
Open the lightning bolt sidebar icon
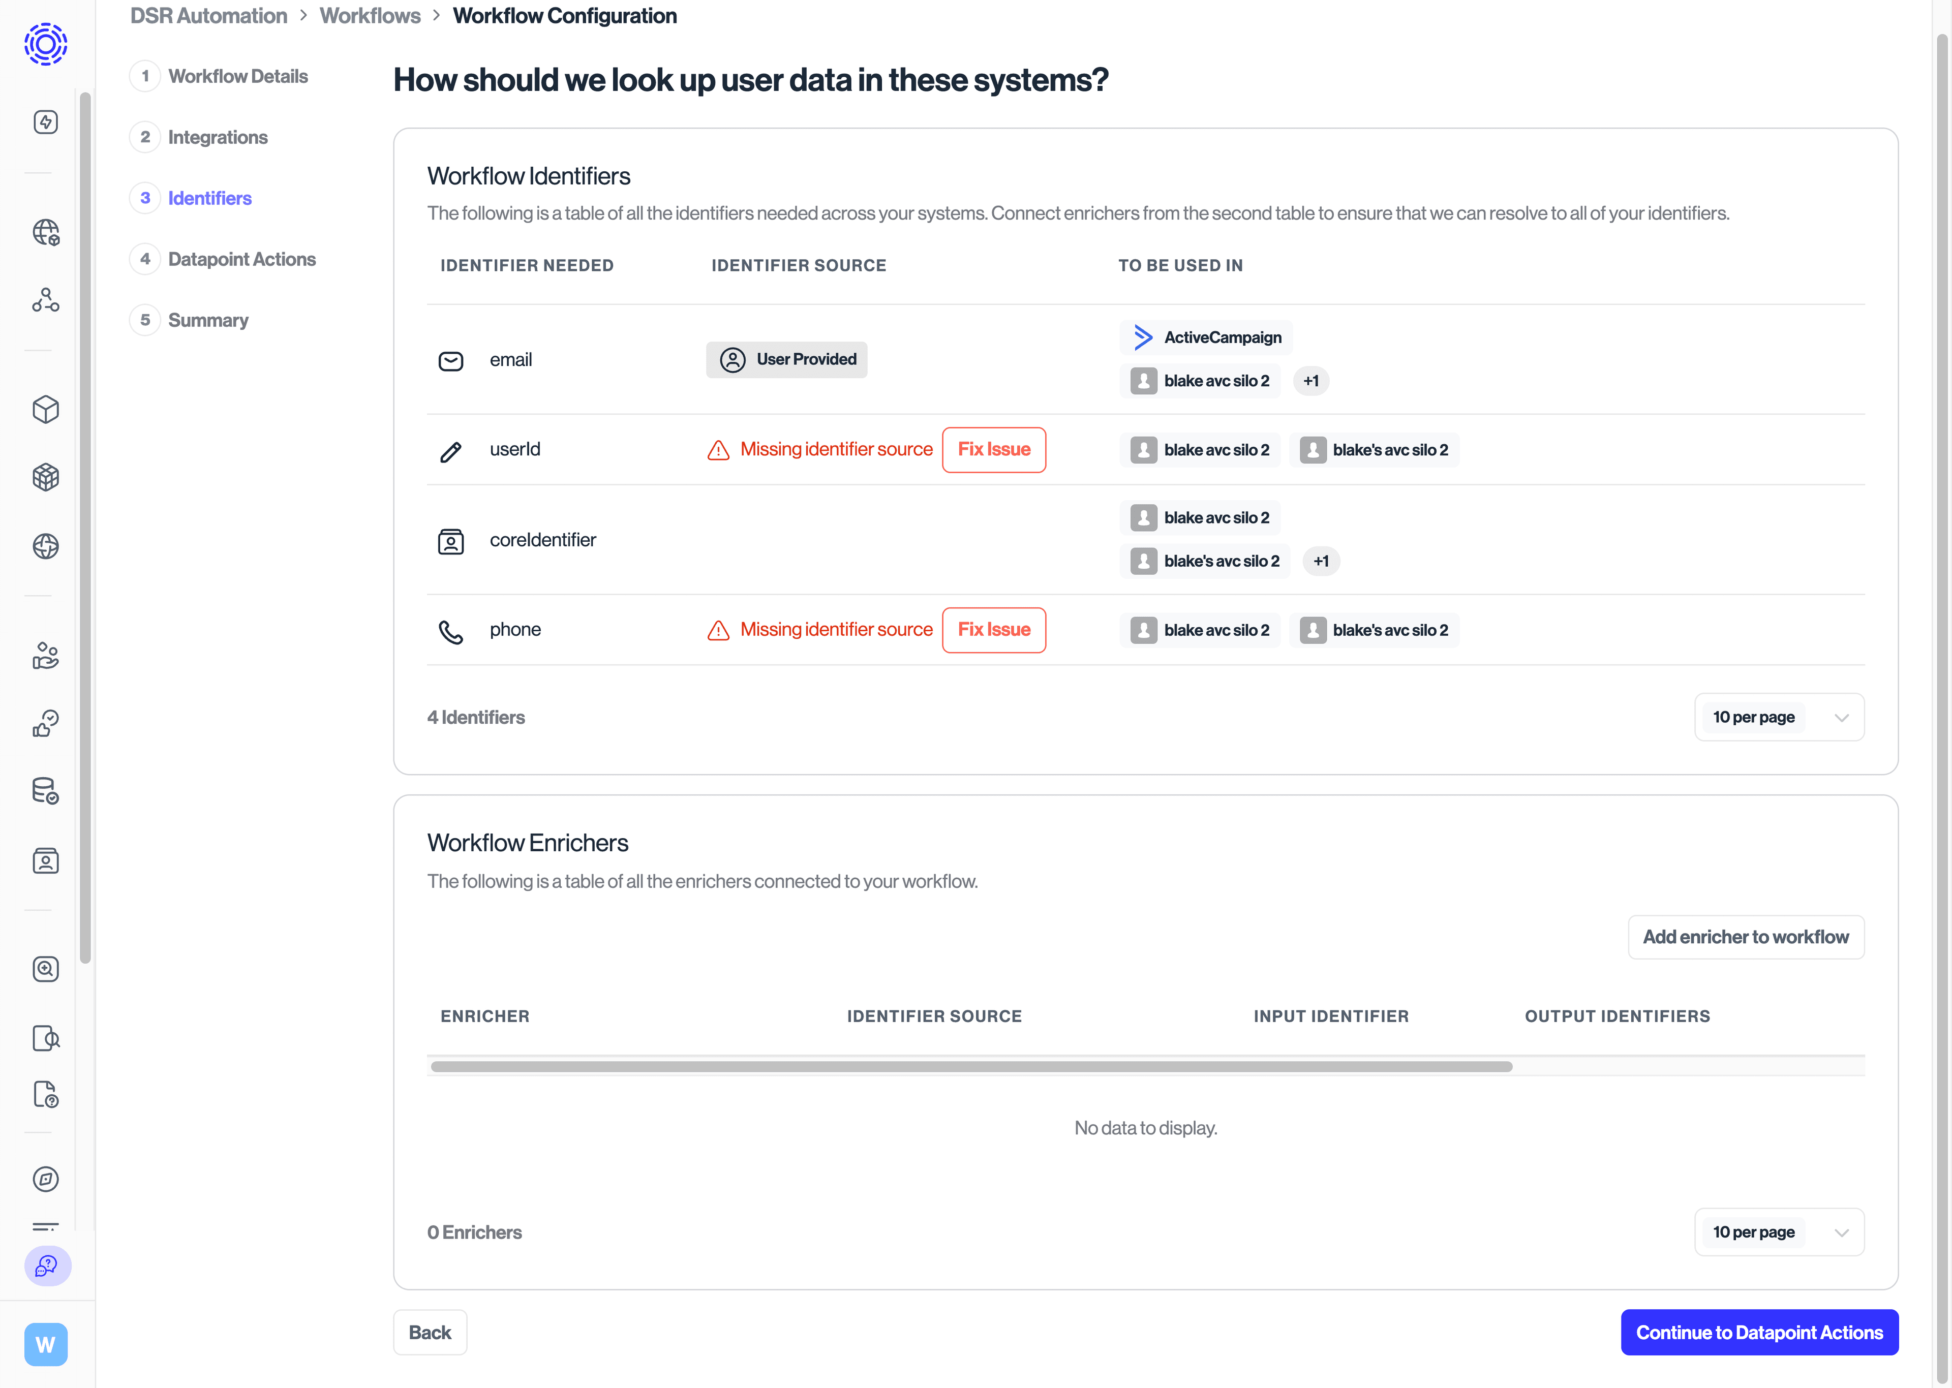[45, 122]
